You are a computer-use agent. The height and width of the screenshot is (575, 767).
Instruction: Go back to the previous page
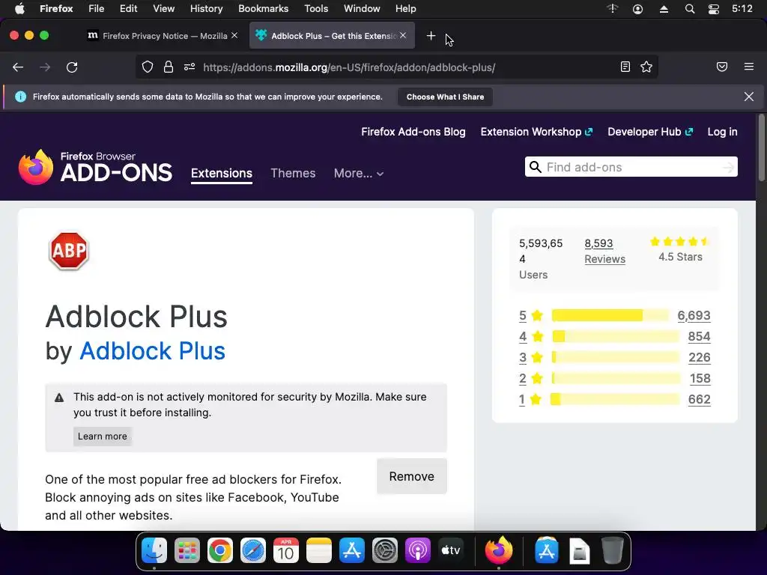click(x=18, y=67)
